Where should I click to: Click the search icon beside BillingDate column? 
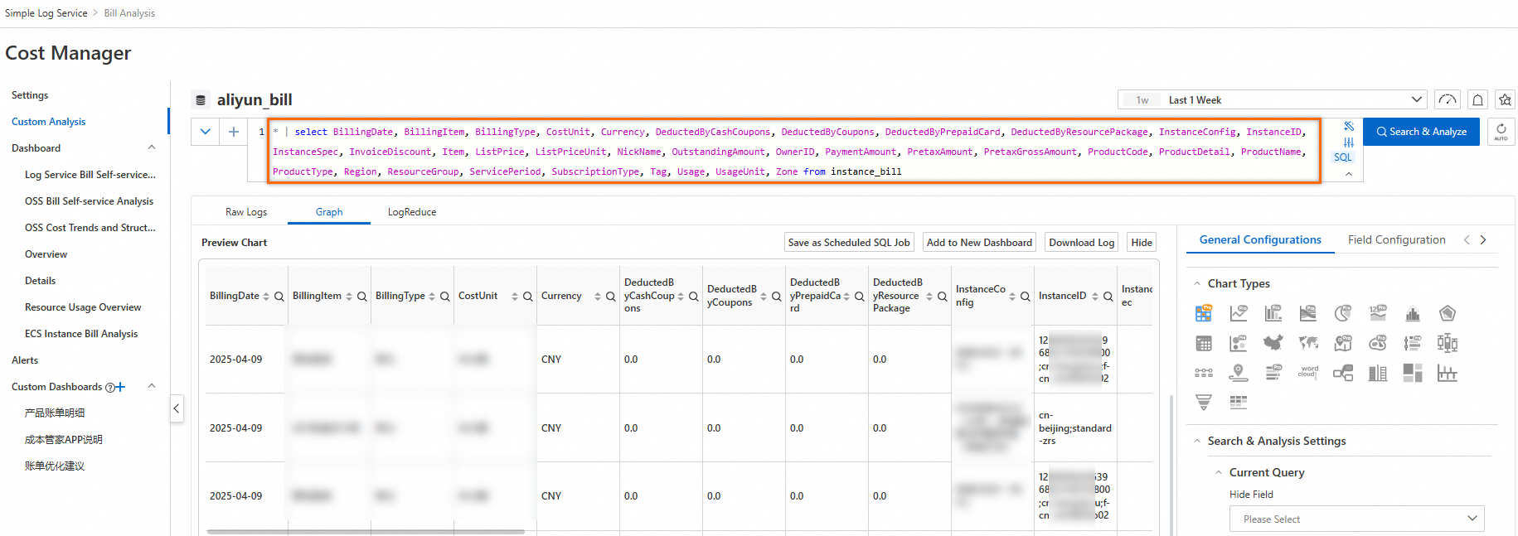279,297
